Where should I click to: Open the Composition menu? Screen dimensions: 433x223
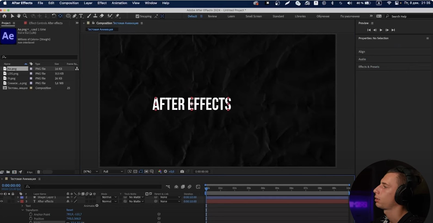coord(69,3)
